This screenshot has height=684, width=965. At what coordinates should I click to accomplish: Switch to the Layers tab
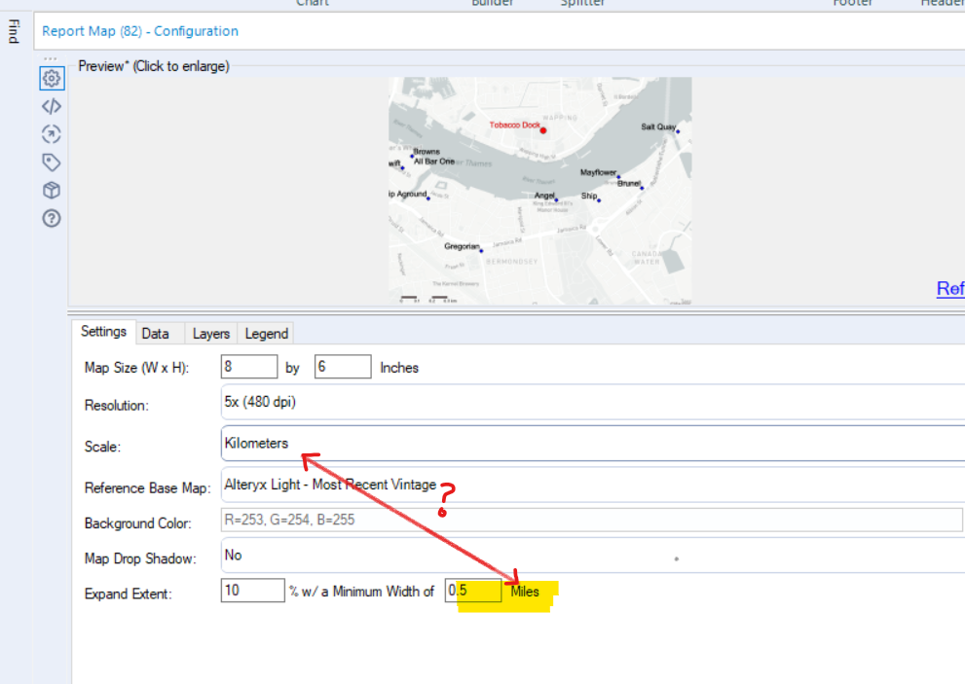click(x=211, y=334)
